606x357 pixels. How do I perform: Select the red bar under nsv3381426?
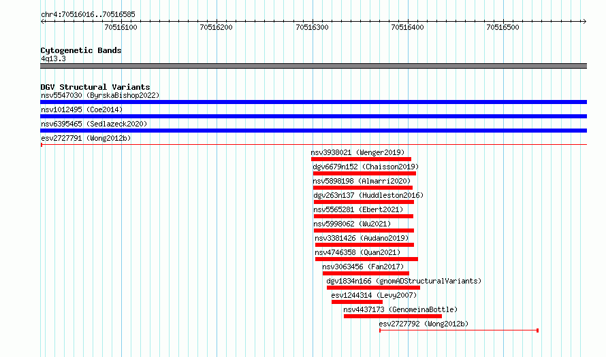tap(364, 245)
